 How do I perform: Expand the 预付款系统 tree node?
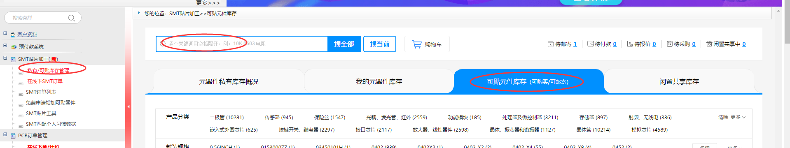coord(5,46)
